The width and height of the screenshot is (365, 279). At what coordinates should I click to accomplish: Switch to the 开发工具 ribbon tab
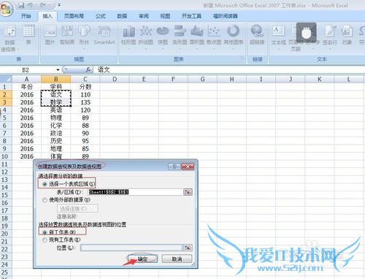point(191,16)
